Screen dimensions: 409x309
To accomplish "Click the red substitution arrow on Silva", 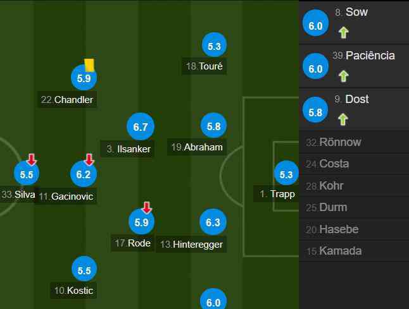I will coord(32,160).
